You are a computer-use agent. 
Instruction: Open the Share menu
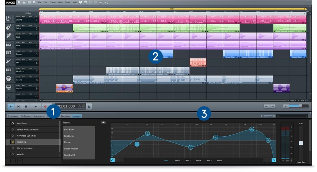(67, 3)
